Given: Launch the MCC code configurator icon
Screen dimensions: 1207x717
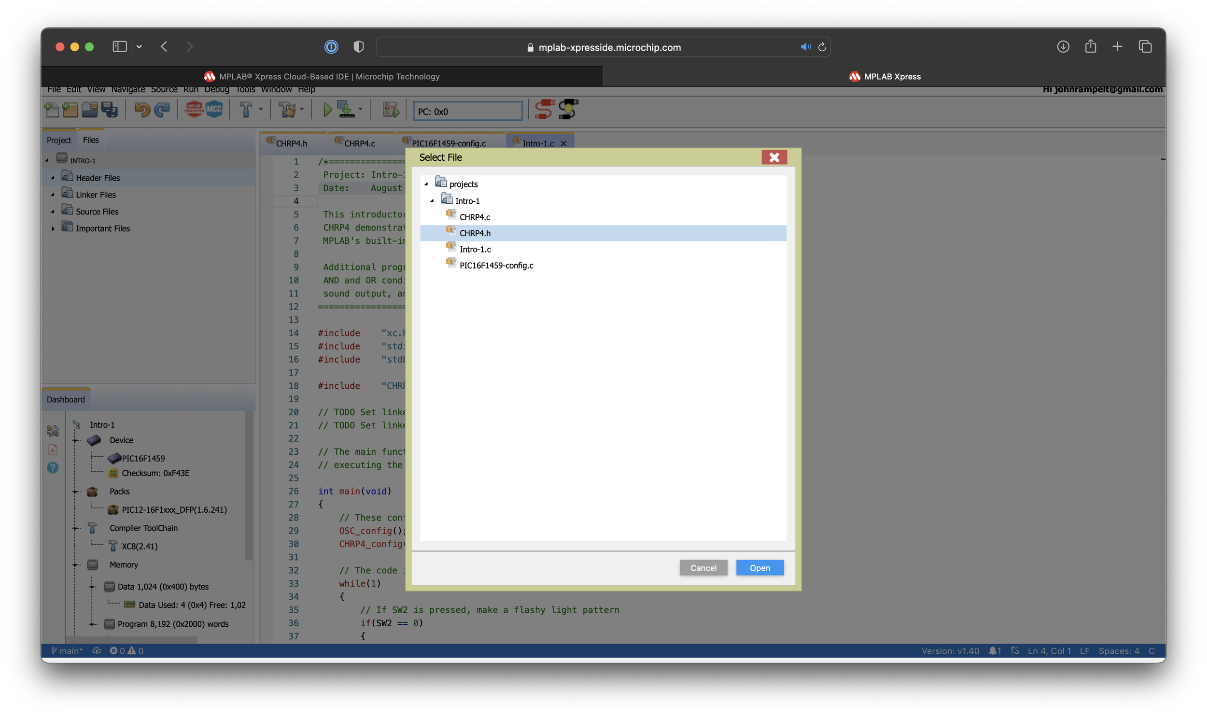Looking at the screenshot, I should (x=214, y=110).
